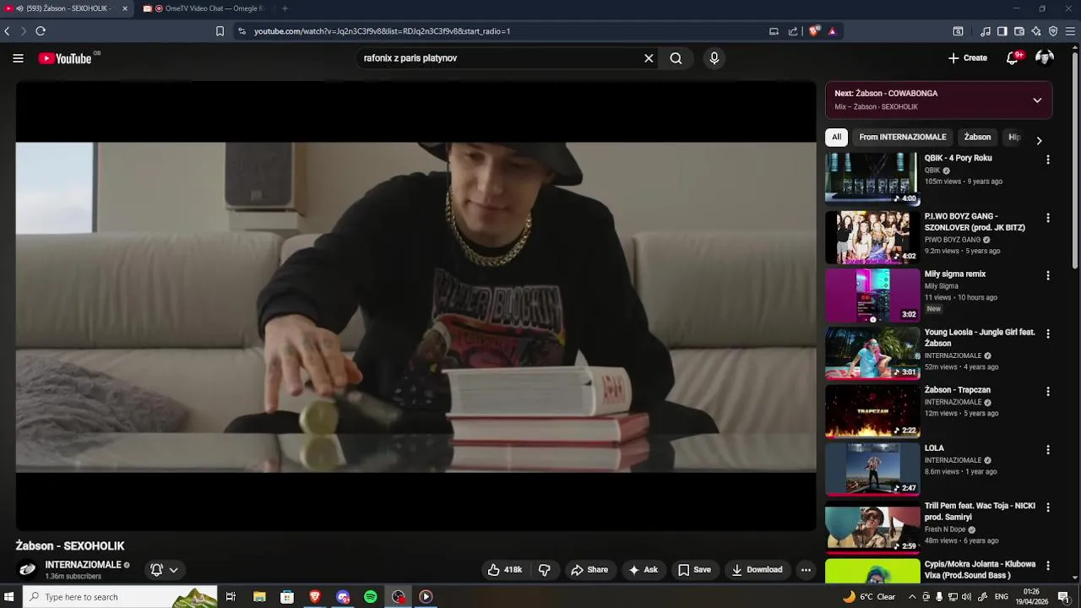Open the Żabson - Trapczan video title
The image size is (1081, 608).
(x=956, y=390)
